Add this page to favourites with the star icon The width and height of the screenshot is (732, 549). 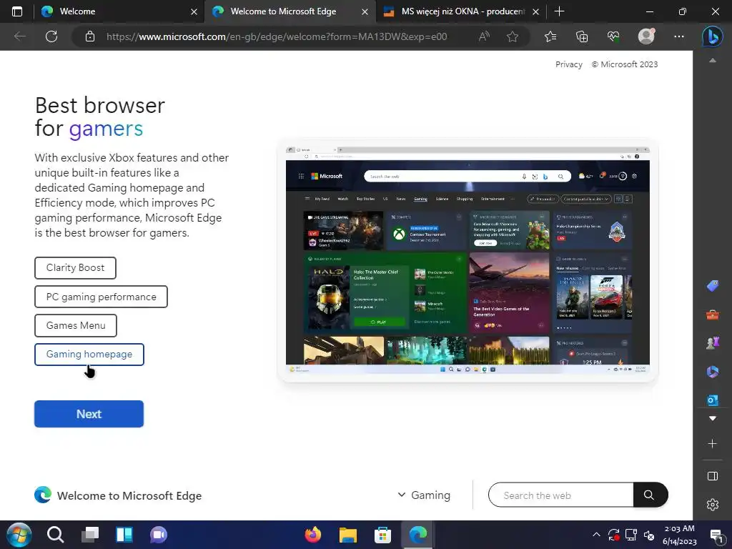[x=513, y=36]
